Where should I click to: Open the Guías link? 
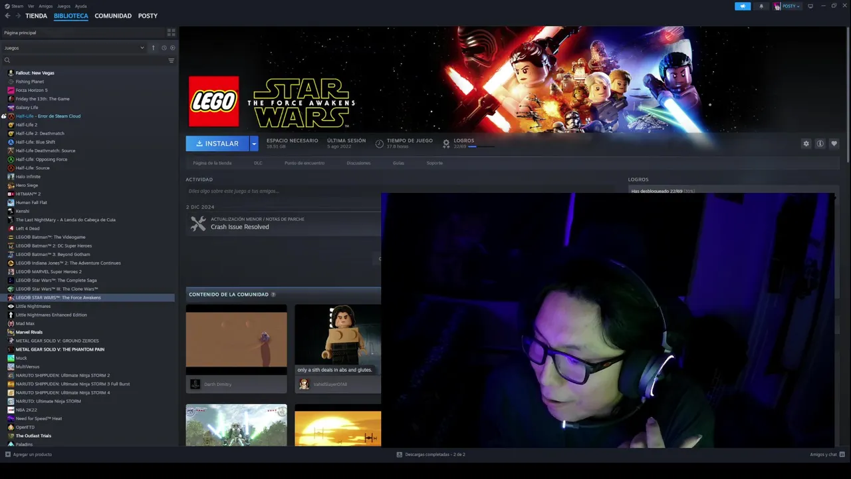pyautogui.click(x=398, y=163)
